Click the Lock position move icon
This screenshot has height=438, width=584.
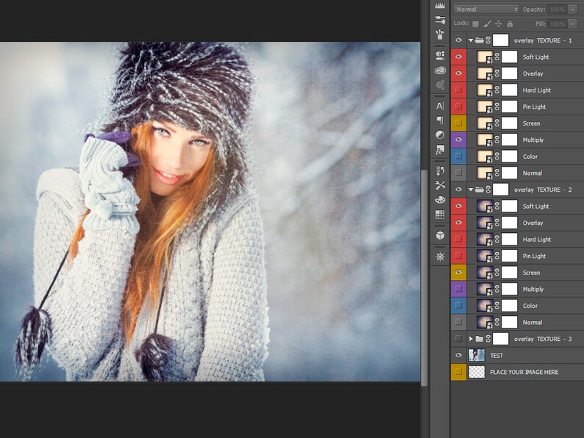pos(499,24)
